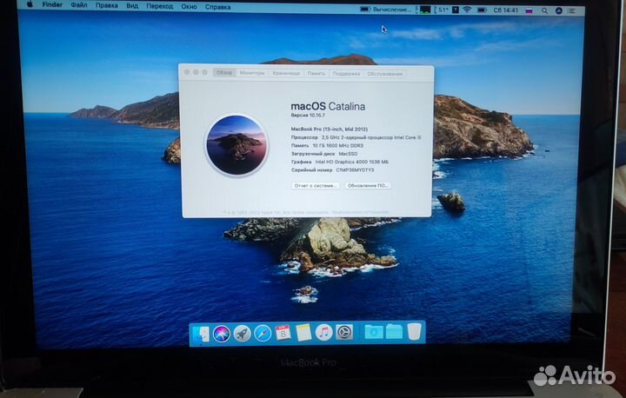
Task: Switch to the Обзор tab
Action: pyautogui.click(x=224, y=73)
